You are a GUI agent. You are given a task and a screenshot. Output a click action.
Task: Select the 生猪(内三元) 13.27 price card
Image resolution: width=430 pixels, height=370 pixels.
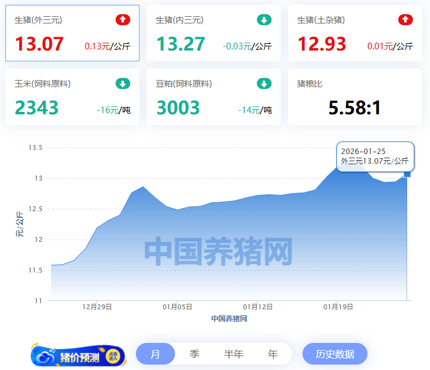coord(213,34)
